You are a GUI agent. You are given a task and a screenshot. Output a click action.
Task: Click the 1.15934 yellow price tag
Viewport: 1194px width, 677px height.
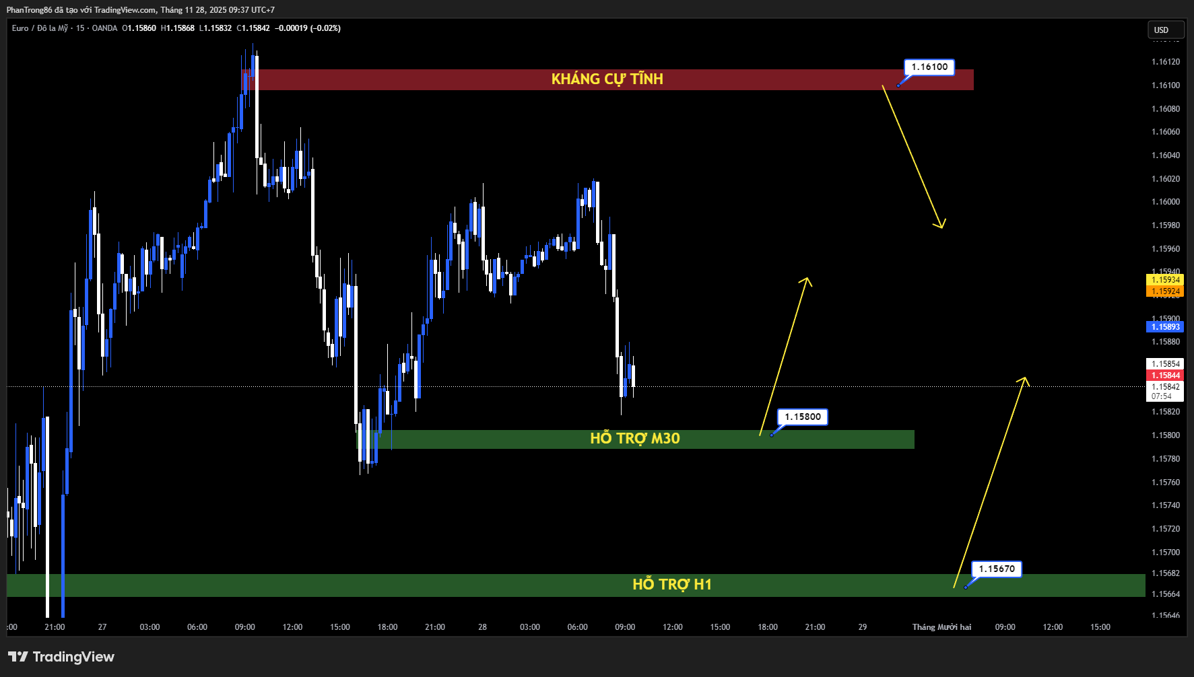(x=1165, y=280)
